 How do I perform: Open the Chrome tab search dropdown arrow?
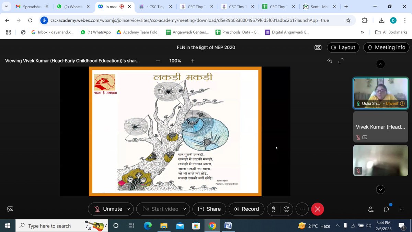click(x=6, y=7)
